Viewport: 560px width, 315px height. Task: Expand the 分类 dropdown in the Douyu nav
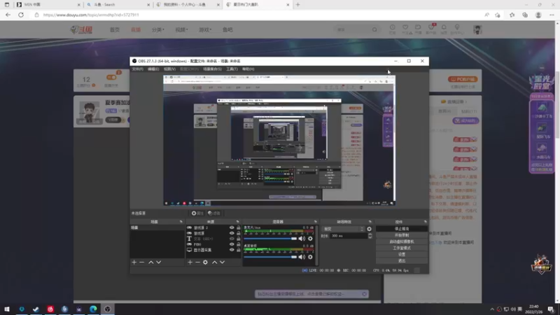(158, 29)
